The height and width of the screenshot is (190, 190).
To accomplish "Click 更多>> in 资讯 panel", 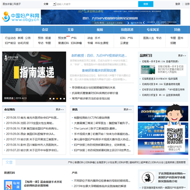I will (128, 109).
